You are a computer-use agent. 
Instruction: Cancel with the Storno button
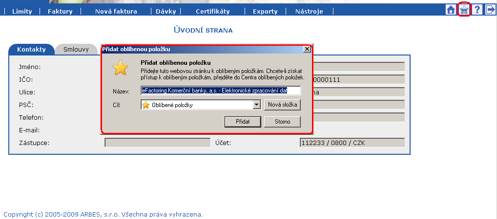[282, 122]
